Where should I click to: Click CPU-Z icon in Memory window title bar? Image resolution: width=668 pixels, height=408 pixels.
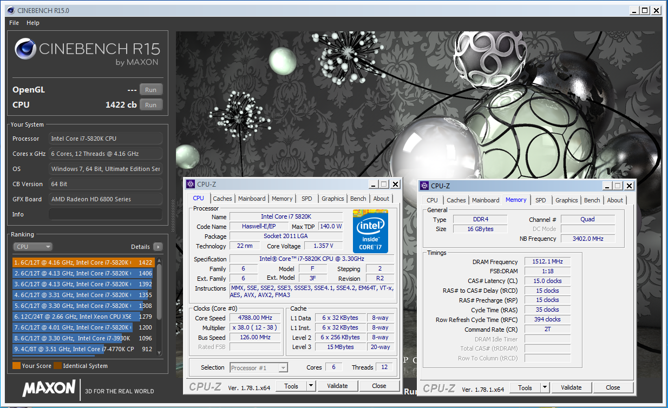pyautogui.click(x=425, y=186)
